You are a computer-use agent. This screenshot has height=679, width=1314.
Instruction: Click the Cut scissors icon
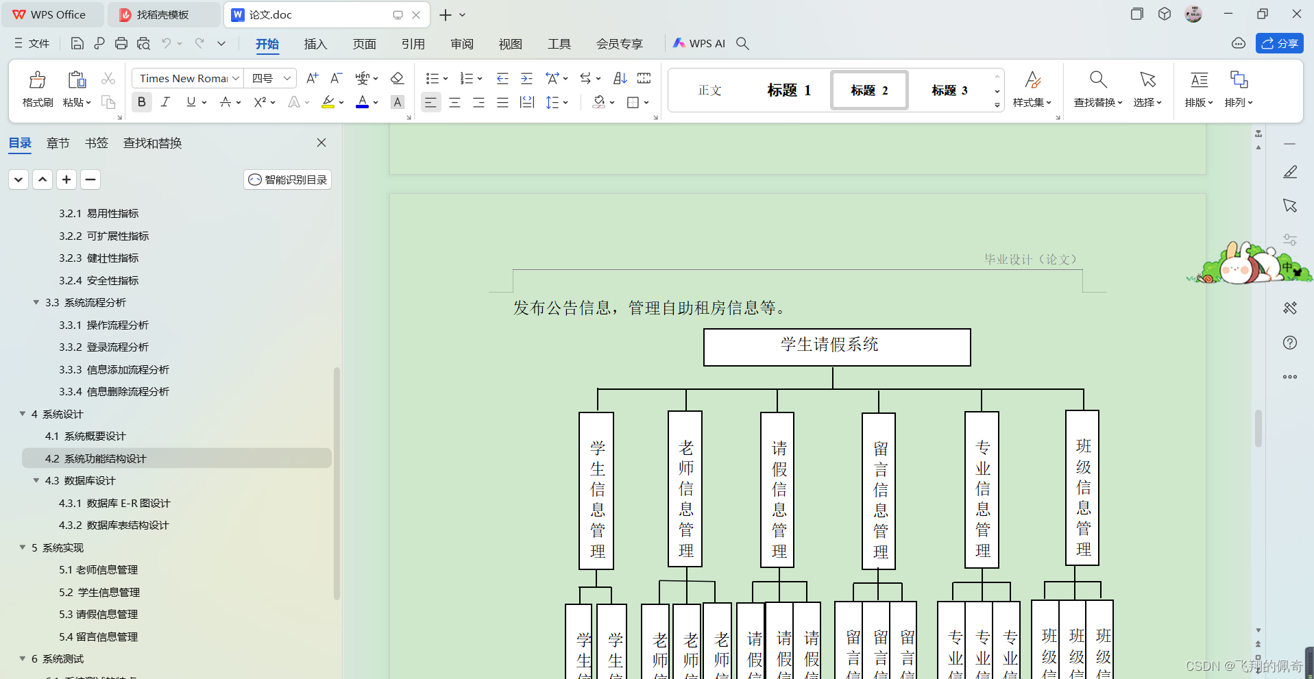108,78
